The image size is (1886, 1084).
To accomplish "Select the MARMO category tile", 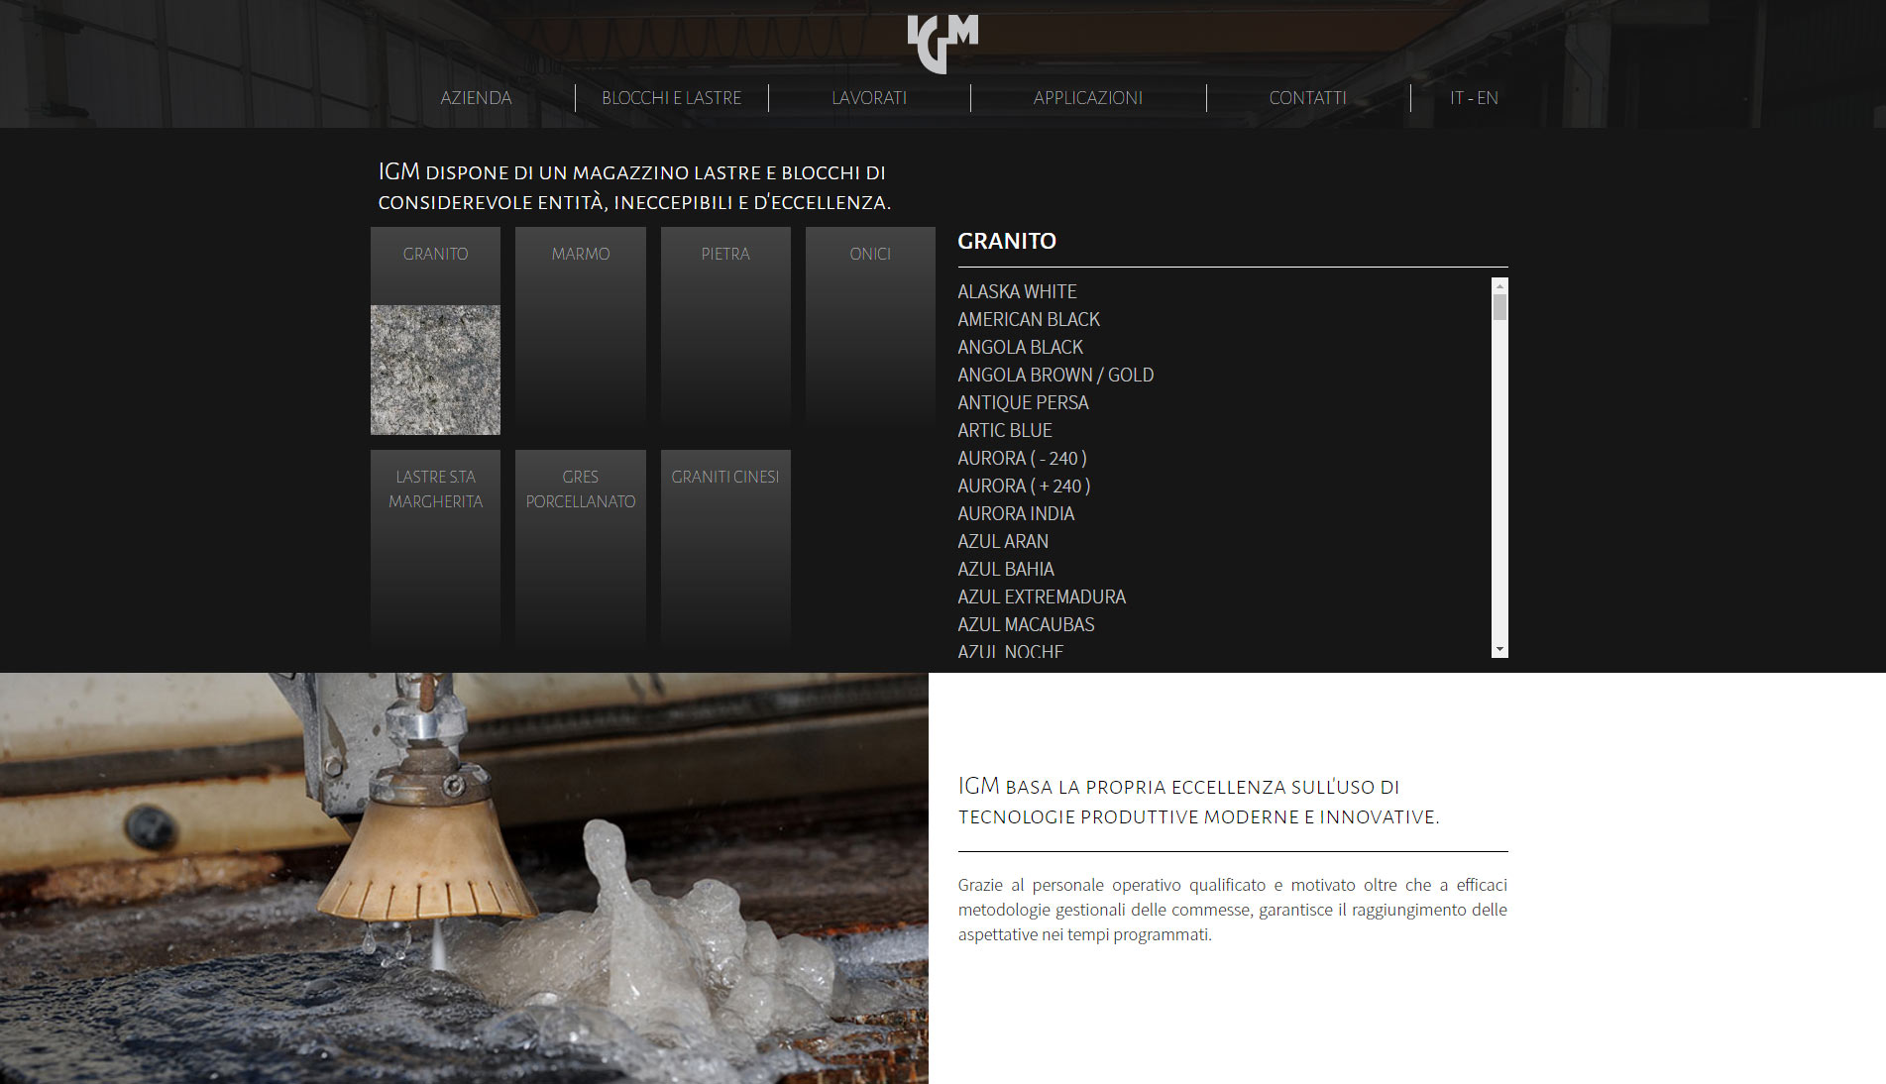I will [x=581, y=331].
